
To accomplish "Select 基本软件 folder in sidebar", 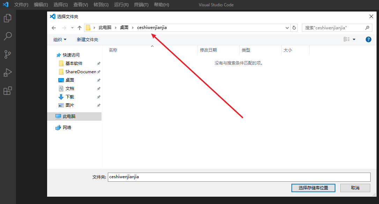I will point(74,63).
